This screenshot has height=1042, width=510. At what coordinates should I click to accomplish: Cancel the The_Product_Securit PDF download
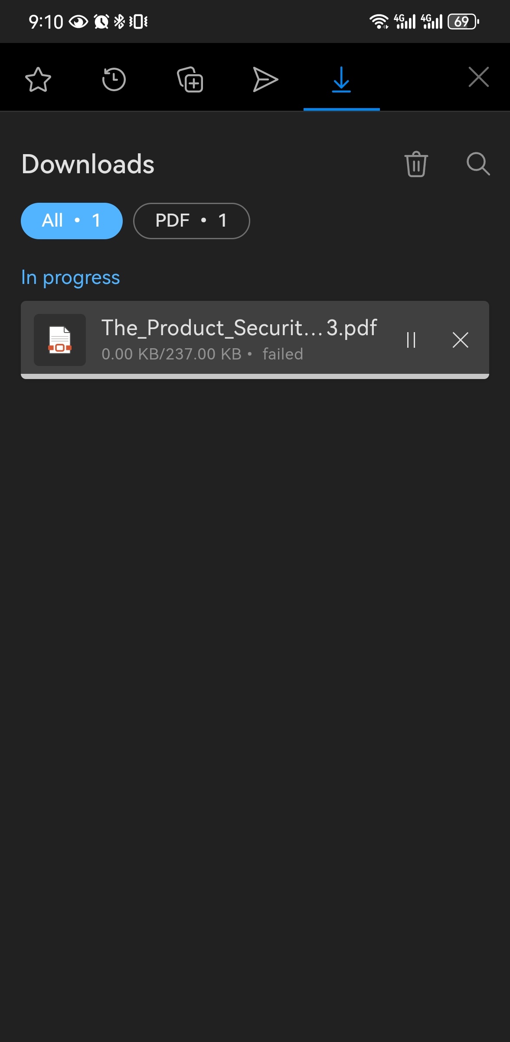coord(461,340)
